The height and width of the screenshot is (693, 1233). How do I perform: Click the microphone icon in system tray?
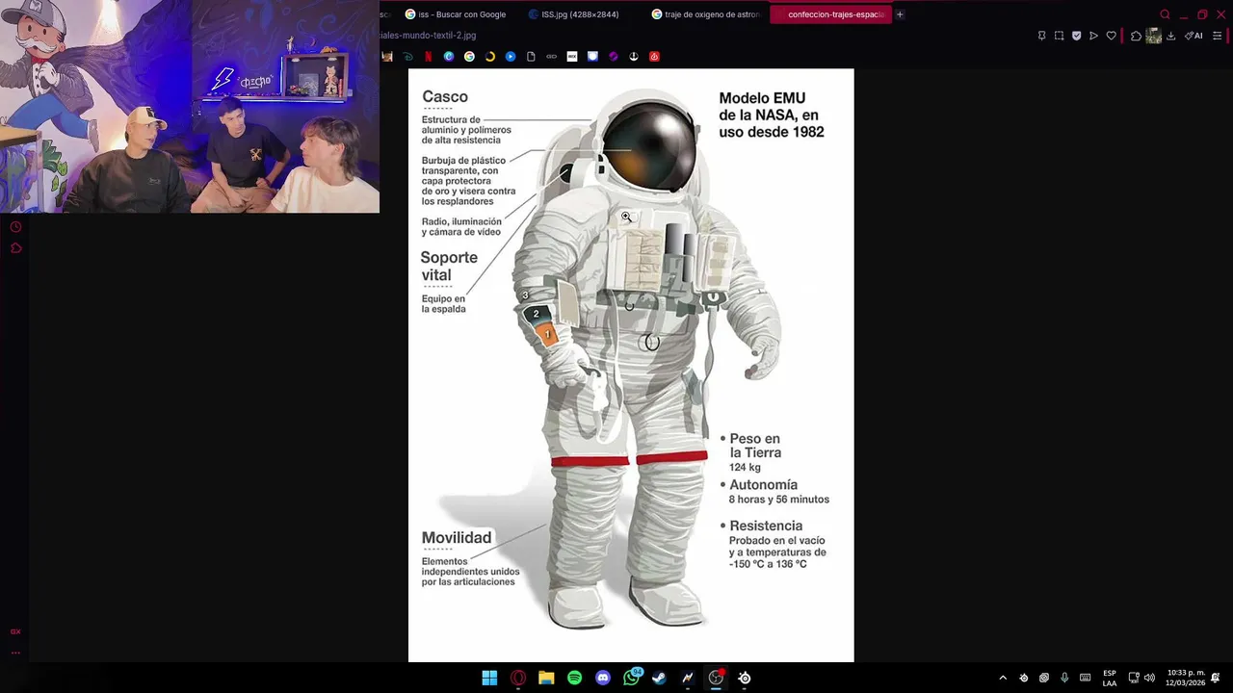(1064, 678)
